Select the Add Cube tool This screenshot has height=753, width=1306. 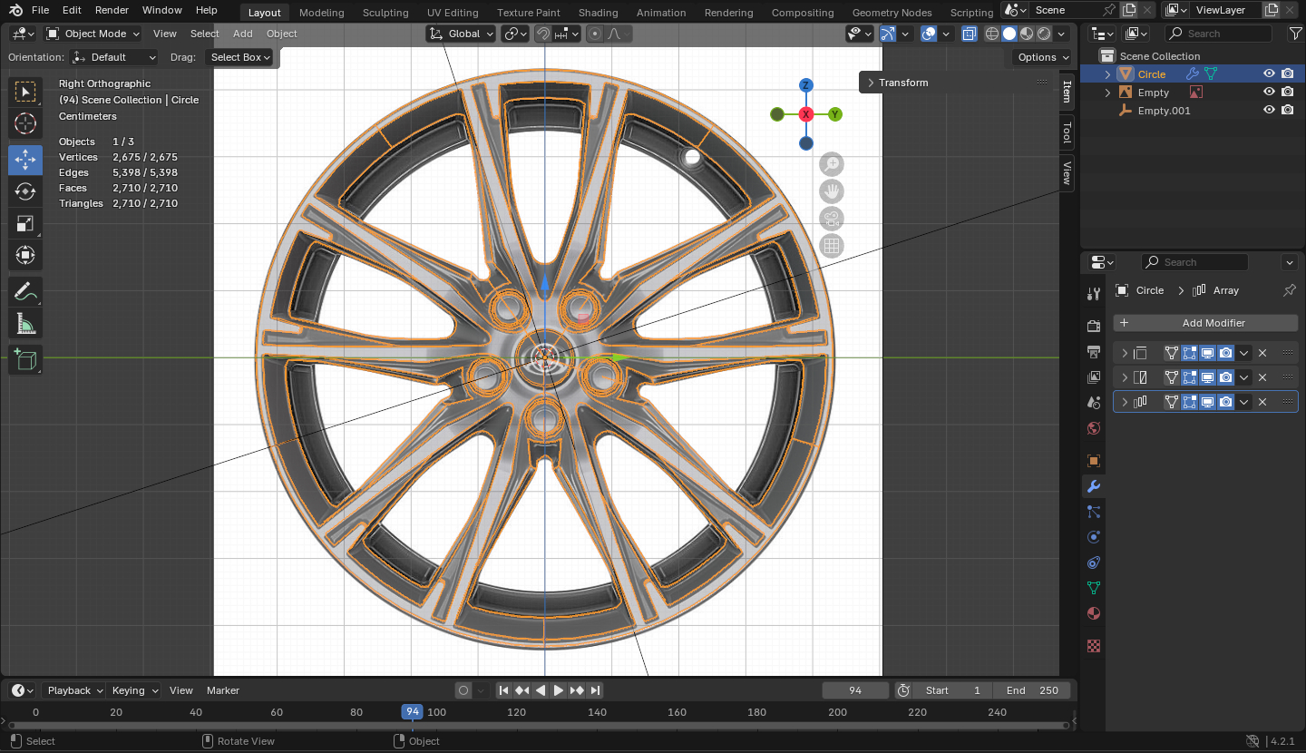pyautogui.click(x=25, y=359)
